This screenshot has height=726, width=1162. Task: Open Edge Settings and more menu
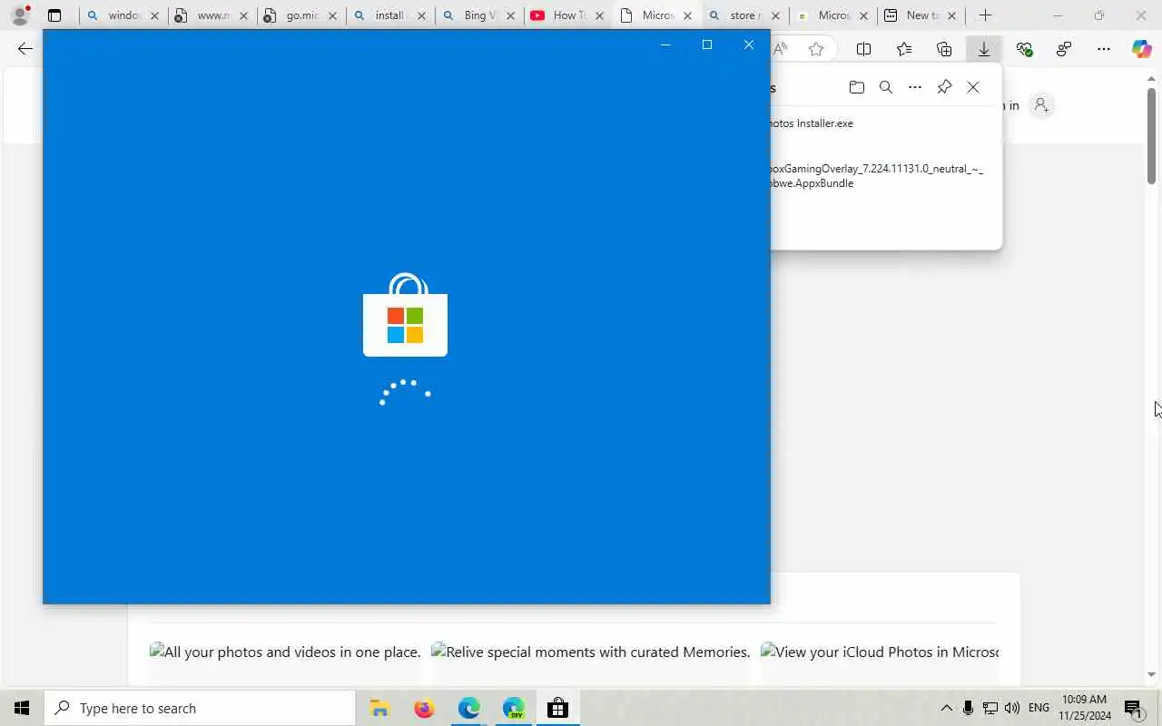tap(1104, 49)
